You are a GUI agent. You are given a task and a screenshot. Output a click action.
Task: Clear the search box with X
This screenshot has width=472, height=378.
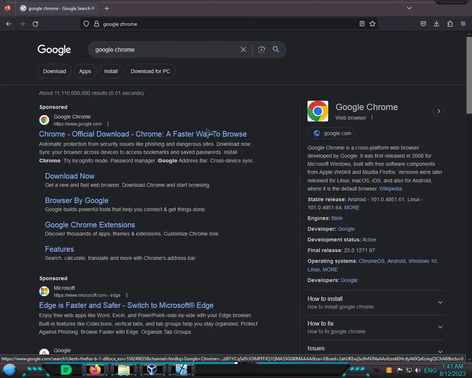click(x=243, y=49)
